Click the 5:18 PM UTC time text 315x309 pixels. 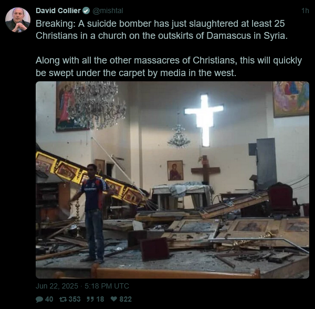coord(107,286)
